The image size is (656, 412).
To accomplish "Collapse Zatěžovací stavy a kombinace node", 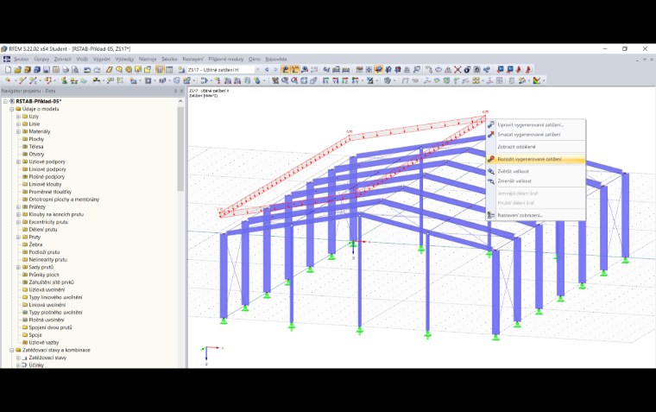I will [12, 350].
